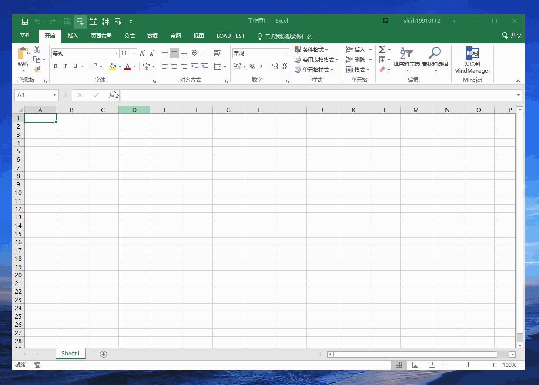The height and width of the screenshot is (385, 539).
Task: Apply the borders icon to cells
Action: (94, 66)
